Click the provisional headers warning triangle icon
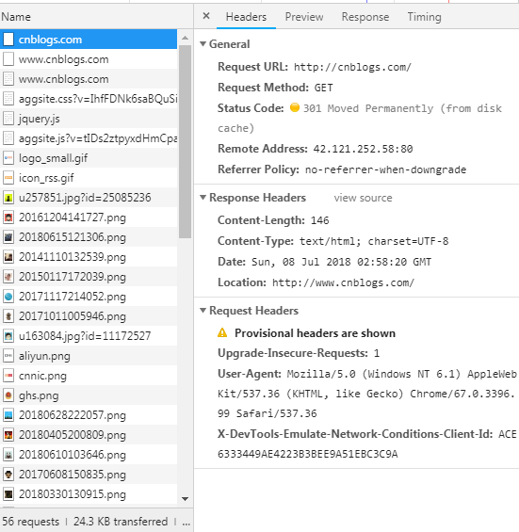Screen dimensions: 519x532 tap(222, 332)
